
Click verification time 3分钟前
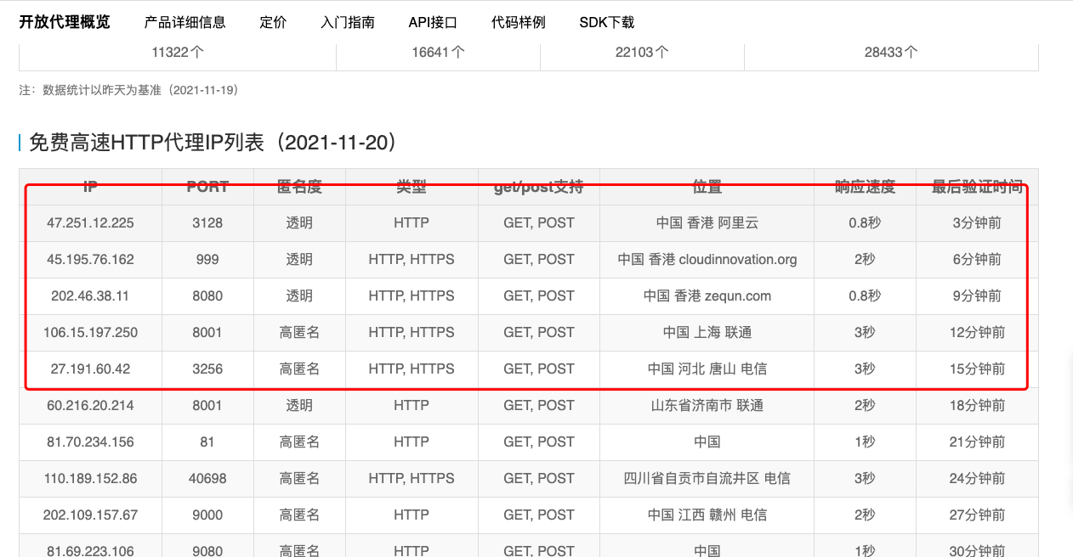(977, 223)
